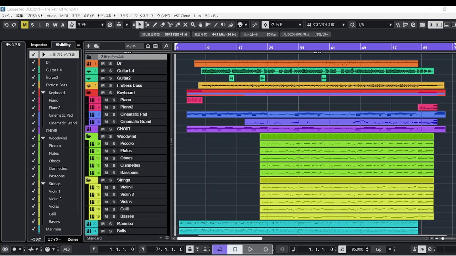
Task: Click the Play transport button
Action: click(x=250, y=249)
